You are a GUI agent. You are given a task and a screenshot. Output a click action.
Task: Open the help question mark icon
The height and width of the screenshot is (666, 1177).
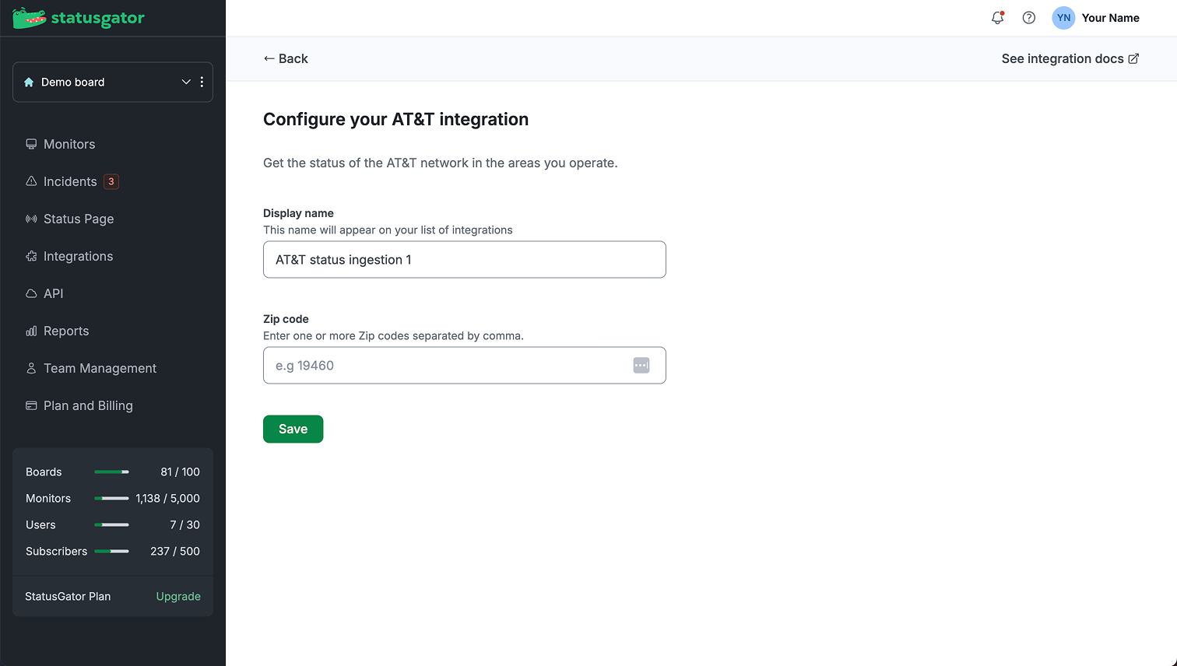pyautogui.click(x=1029, y=18)
